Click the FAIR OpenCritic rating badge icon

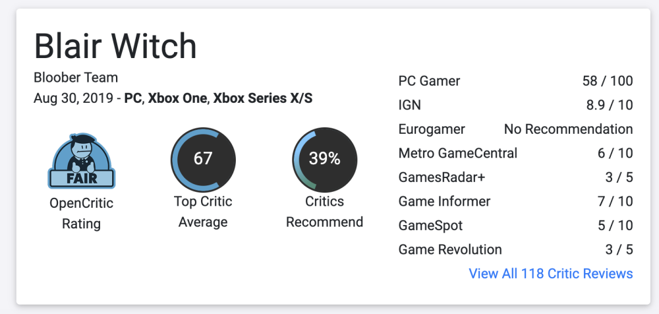pos(82,160)
